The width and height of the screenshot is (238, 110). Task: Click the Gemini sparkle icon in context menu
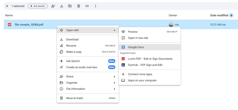pyautogui.click(x=61, y=61)
